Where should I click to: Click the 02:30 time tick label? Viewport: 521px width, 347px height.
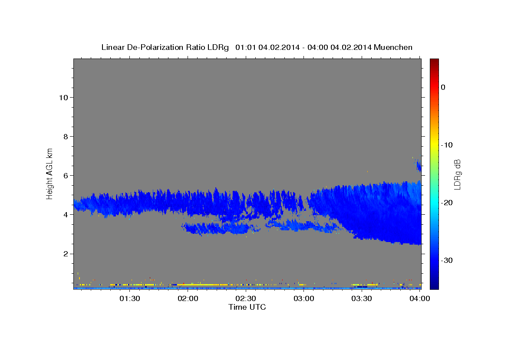(246, 298)
